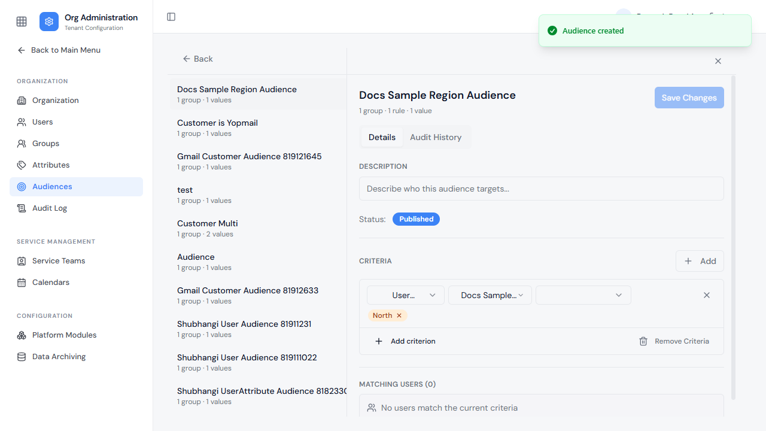Viewport: 766px width, 431px height.
Task: Click the Organization building icon
Action: click(x=22, y=101)
